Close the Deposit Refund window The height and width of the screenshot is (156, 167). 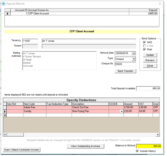[160, 4]
